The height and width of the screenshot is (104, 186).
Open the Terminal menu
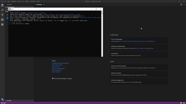click(33, 1)
